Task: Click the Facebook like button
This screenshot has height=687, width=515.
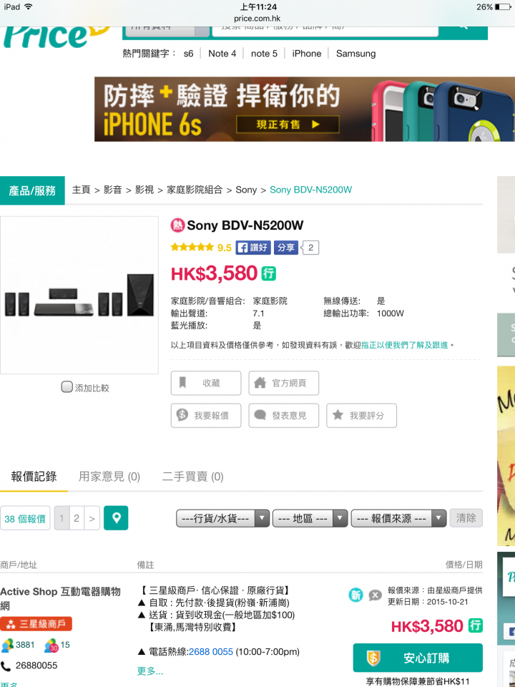Action: point(253,248)
